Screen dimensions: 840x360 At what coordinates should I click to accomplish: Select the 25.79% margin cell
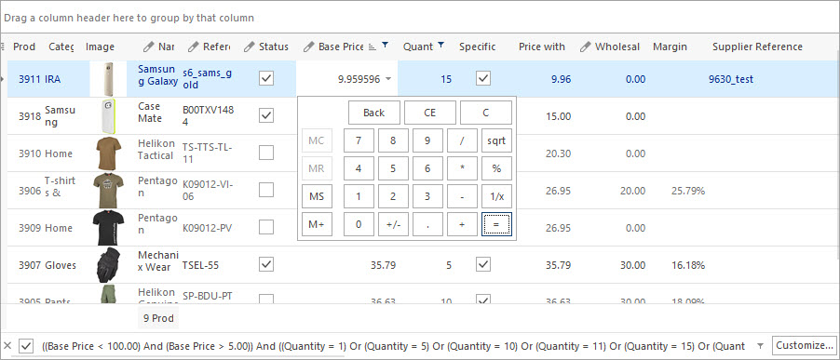(x=688, y=191)
